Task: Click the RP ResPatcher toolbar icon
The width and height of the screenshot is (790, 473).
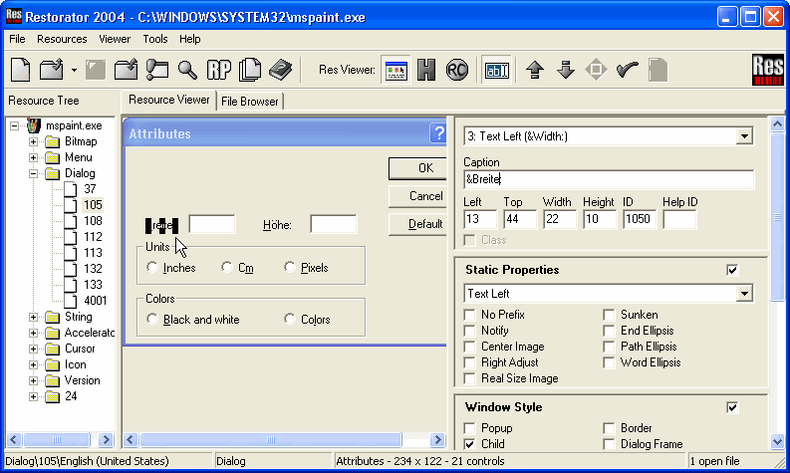Action: 218,70
